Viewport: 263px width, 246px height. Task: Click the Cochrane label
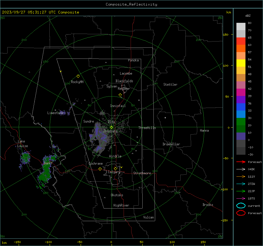point(96,164)
